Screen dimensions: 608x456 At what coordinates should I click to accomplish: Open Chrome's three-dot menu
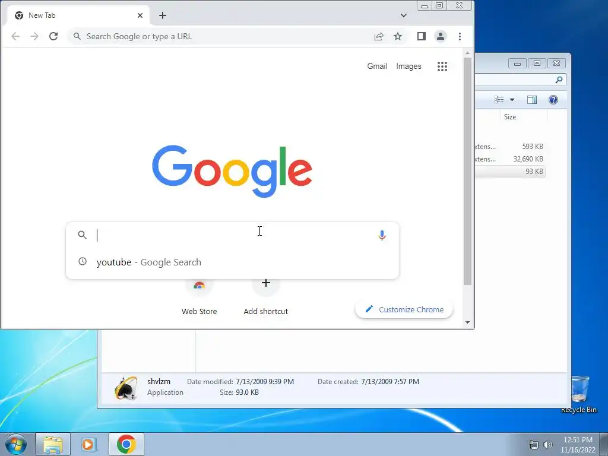point(460,36)
